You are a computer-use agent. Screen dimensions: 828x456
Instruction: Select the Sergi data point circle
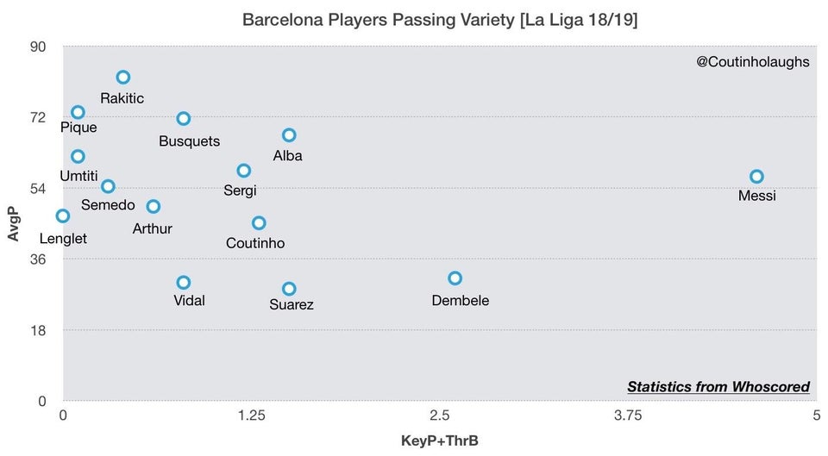(x=243, y=171)
